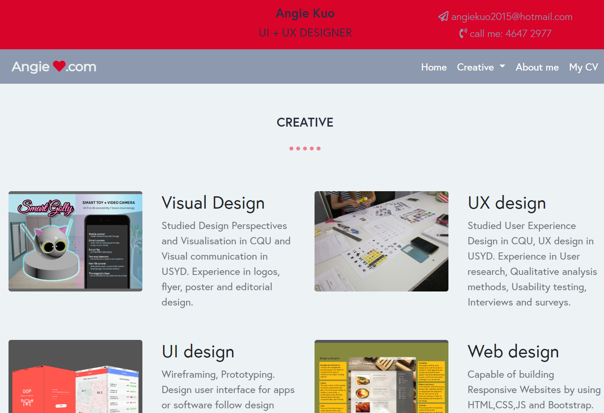This screenshot has width=604, height=413.
Task: Open the Creative dropdown menu
Action: pos(475,67)
